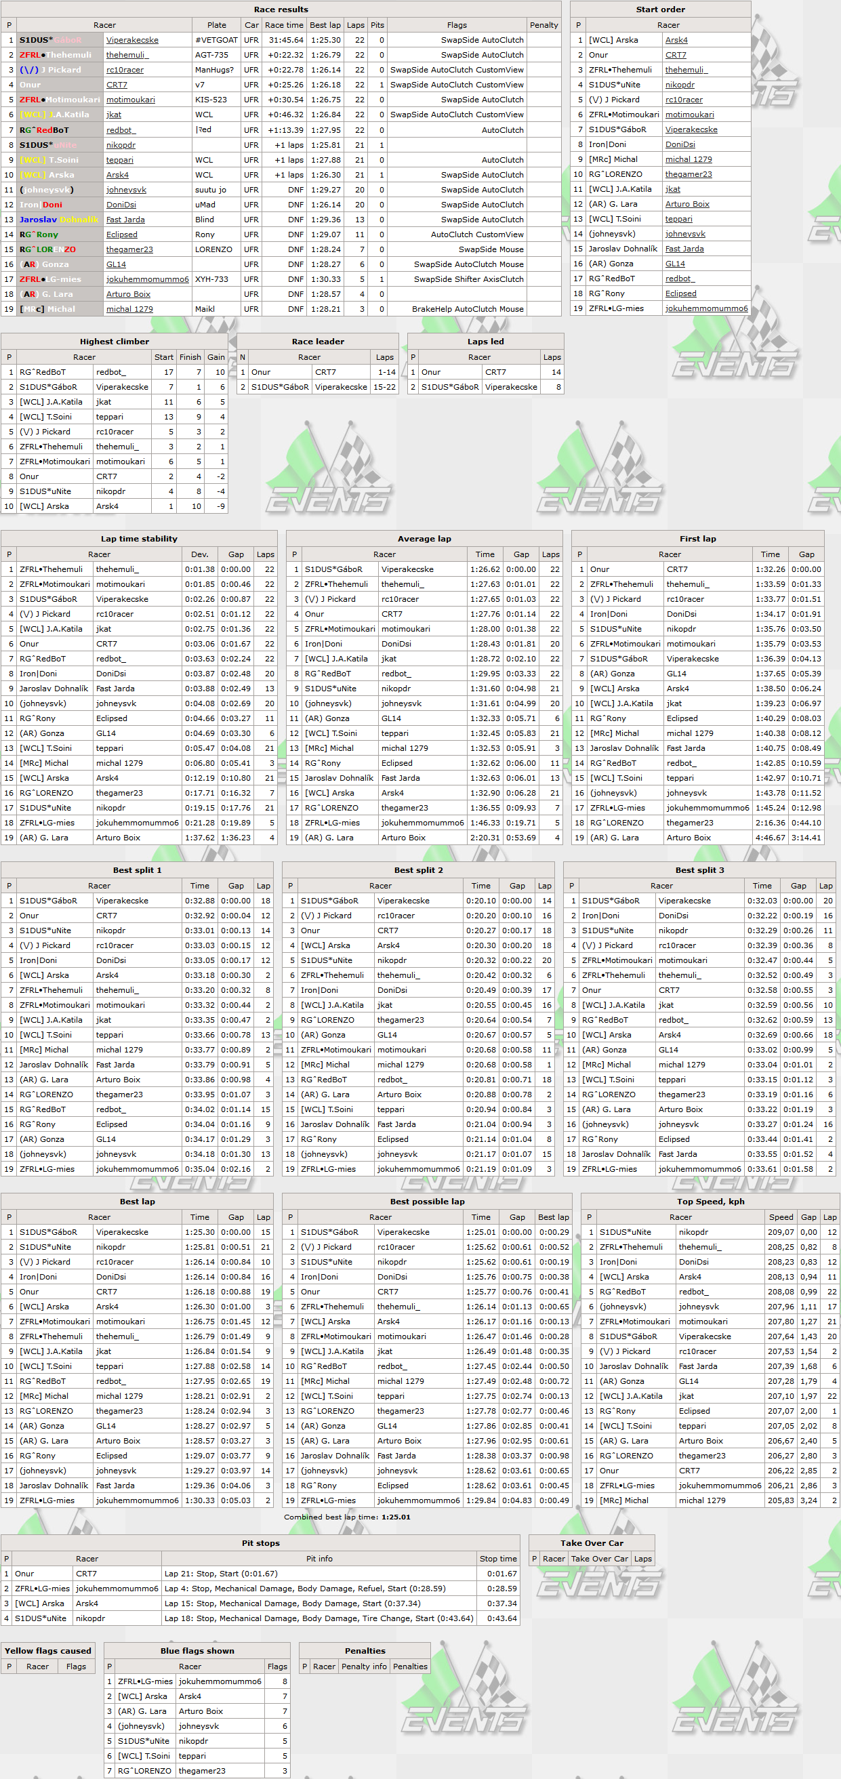841x1779 pixels.
Task: Open thegamer23 link in Race results table
Action: coord(130,249)
